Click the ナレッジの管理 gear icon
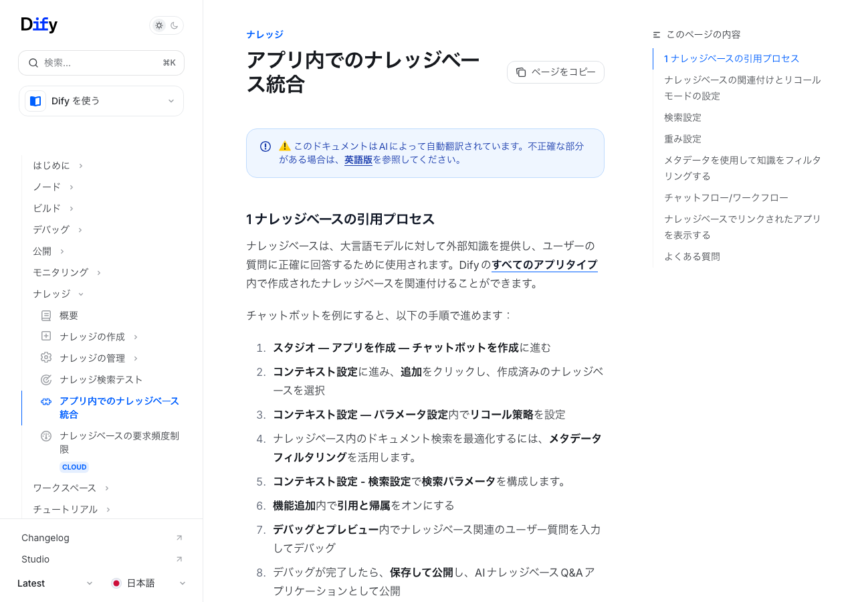The image size is (856, 602). [x=46, y=358]
